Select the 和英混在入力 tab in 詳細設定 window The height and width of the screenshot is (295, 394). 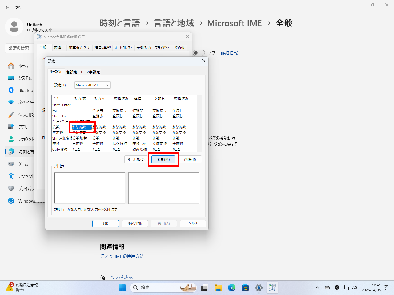[80, 48]
